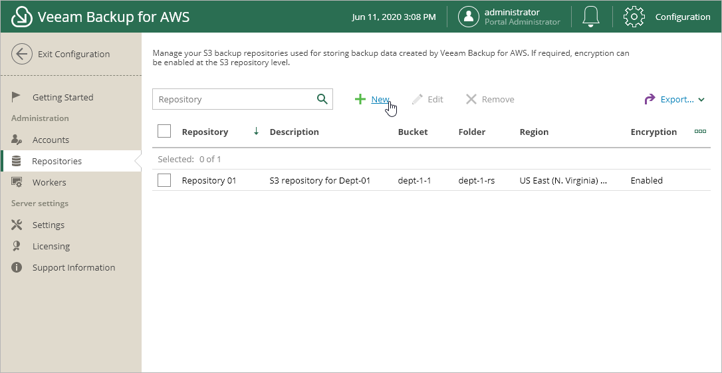Sort by the Bucket column header
This screenshot has height=373, width=722.
[x=413, y=132]
